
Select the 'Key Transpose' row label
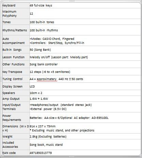(12, 72)
